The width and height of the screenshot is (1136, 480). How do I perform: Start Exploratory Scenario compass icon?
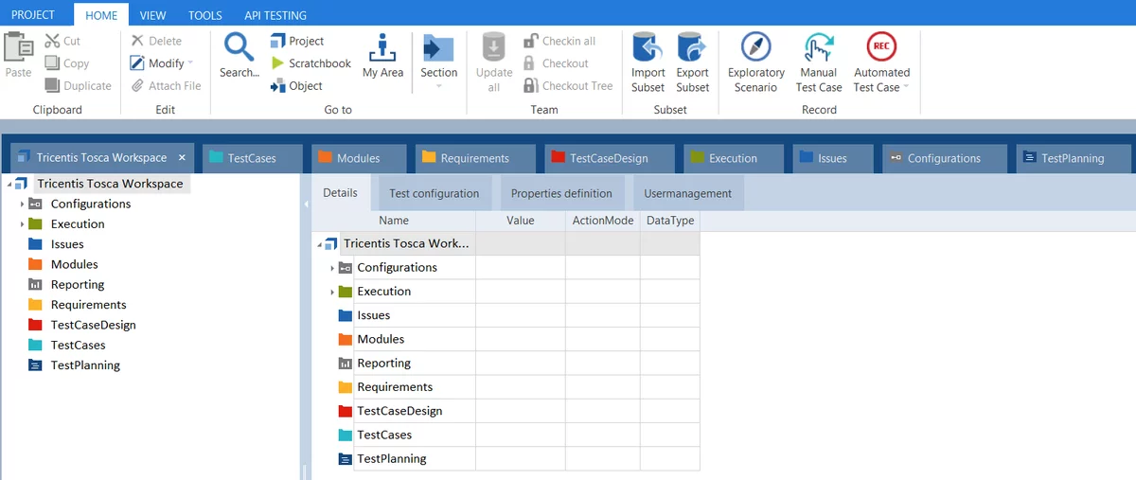(755, 46)
